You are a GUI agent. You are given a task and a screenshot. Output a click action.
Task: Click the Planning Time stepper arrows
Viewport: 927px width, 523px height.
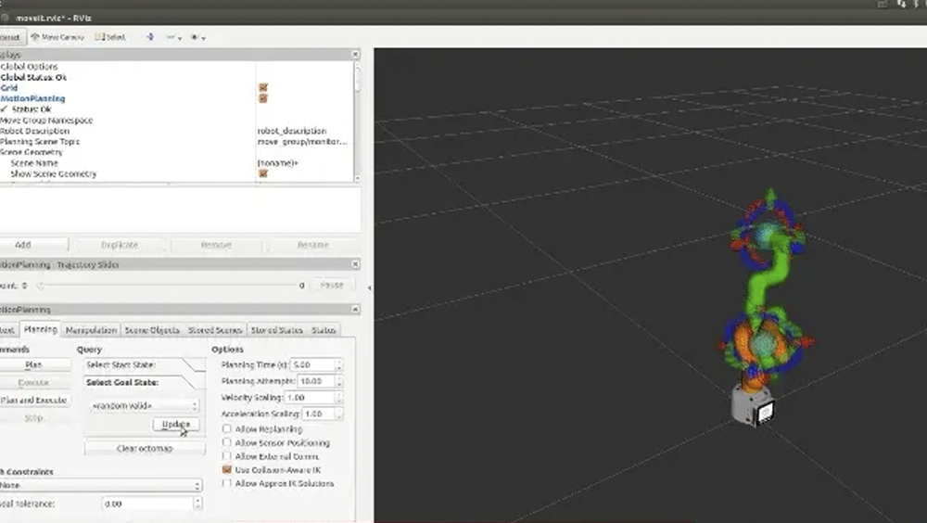338,365
